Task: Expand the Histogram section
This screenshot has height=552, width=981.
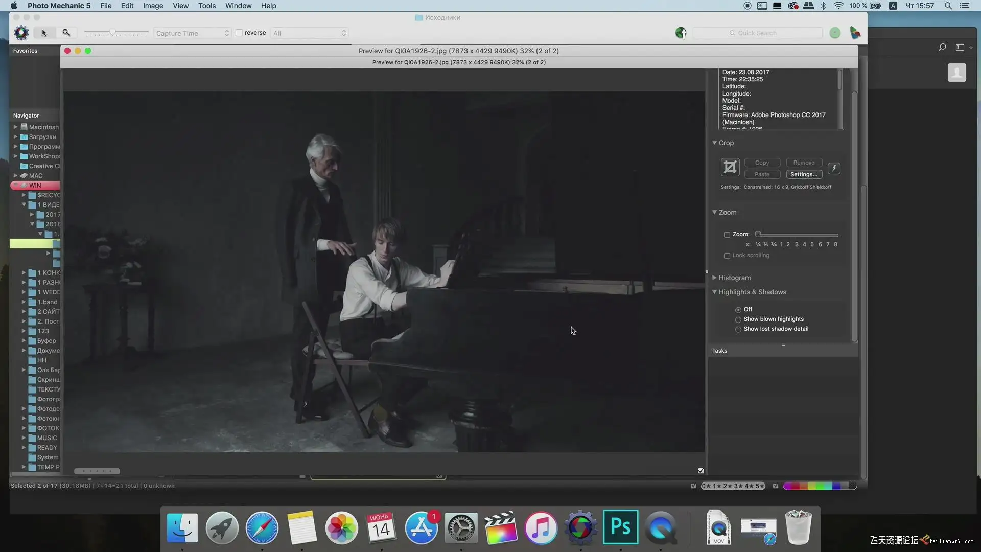Action: [714, 278]
